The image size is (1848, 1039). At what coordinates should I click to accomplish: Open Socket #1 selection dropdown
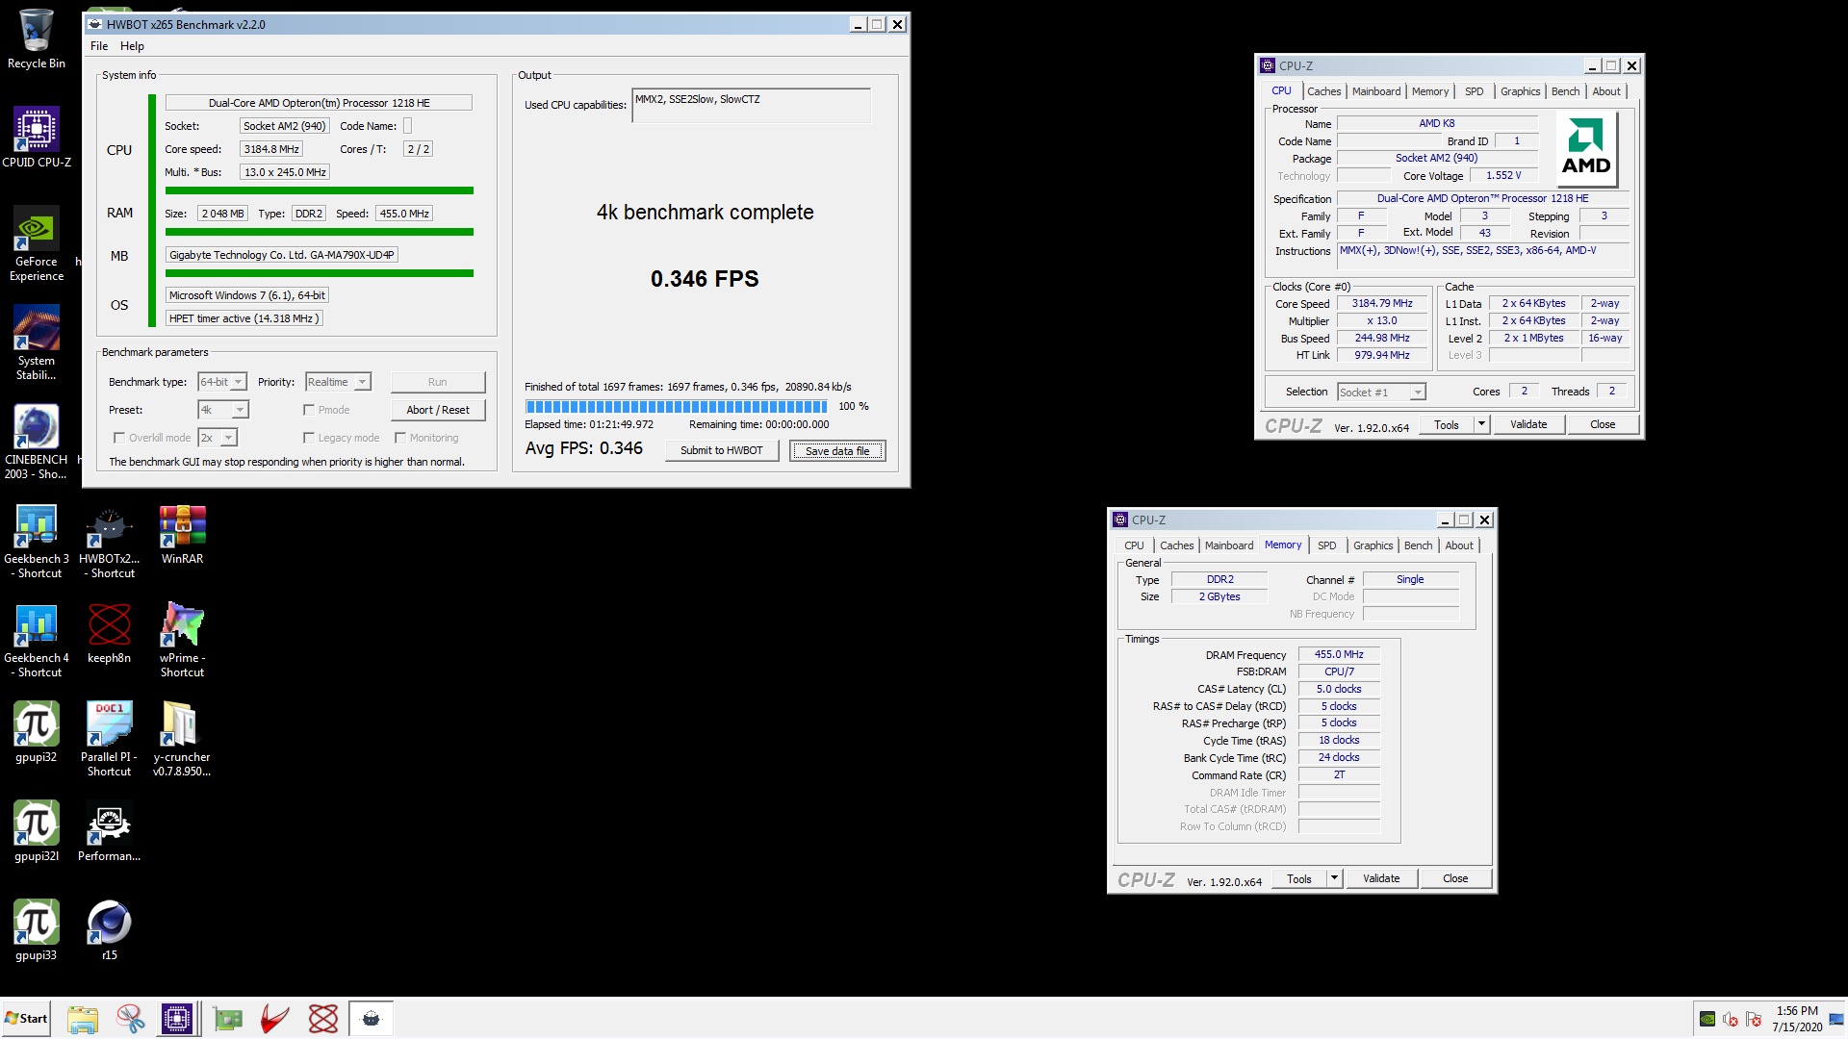[1381, 392]
